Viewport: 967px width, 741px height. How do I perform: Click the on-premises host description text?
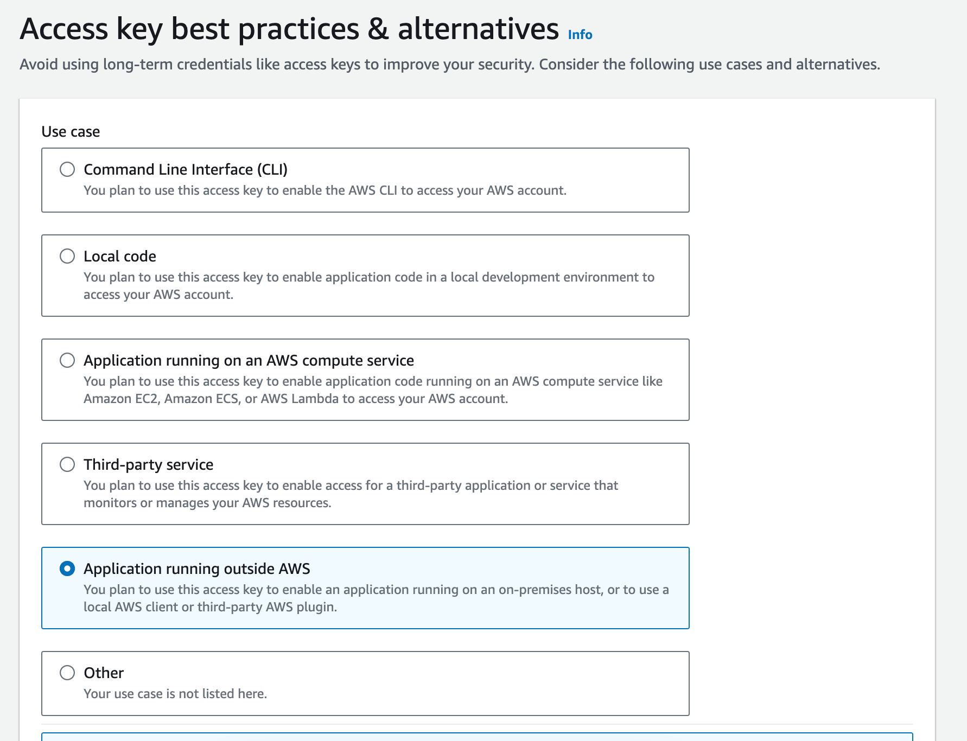click(x=376, y=598)
